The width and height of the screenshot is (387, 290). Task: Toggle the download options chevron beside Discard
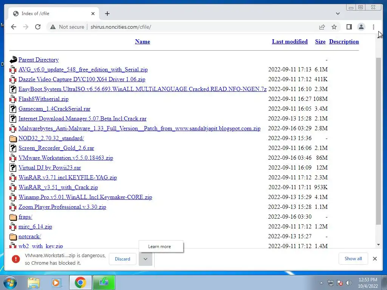146,259
